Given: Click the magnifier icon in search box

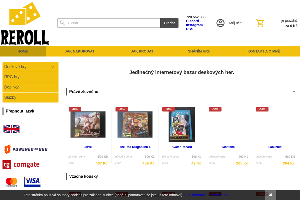Looking at the screenshot, I should click(62, 23).
